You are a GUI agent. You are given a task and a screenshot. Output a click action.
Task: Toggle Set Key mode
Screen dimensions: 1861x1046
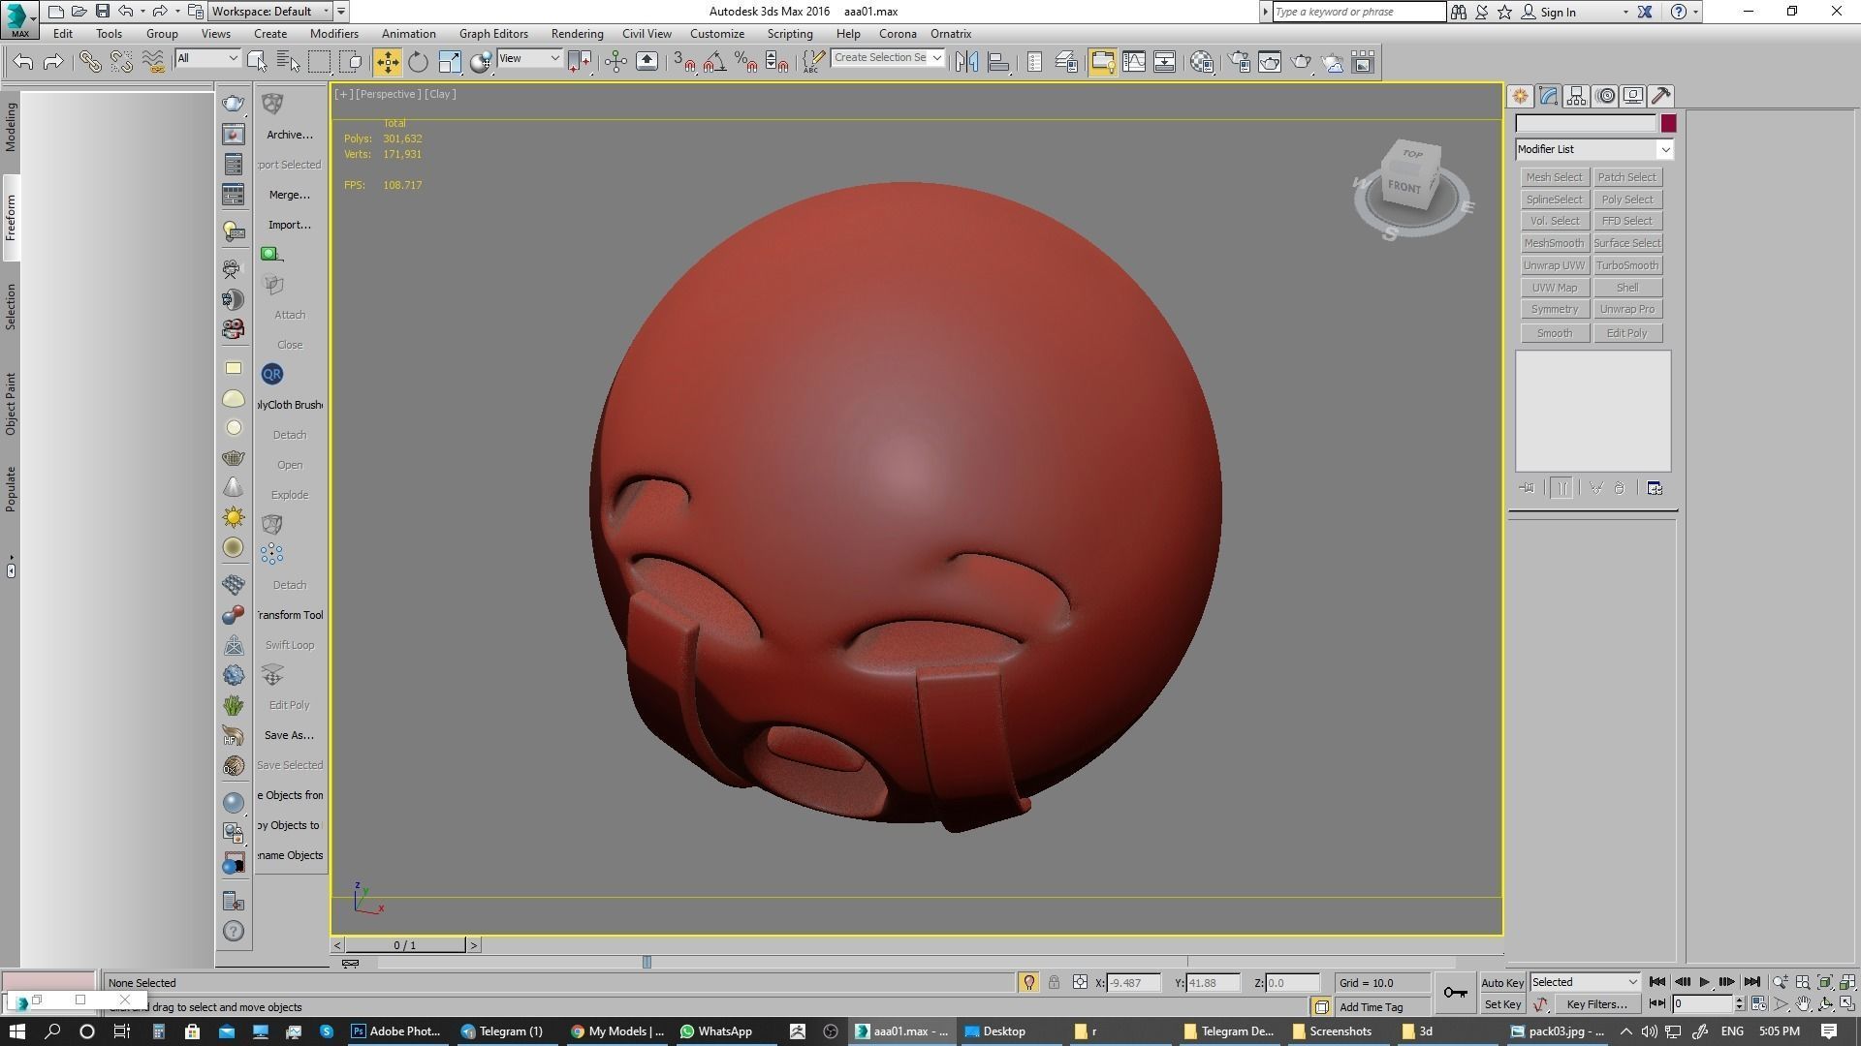(1502, 1004)
